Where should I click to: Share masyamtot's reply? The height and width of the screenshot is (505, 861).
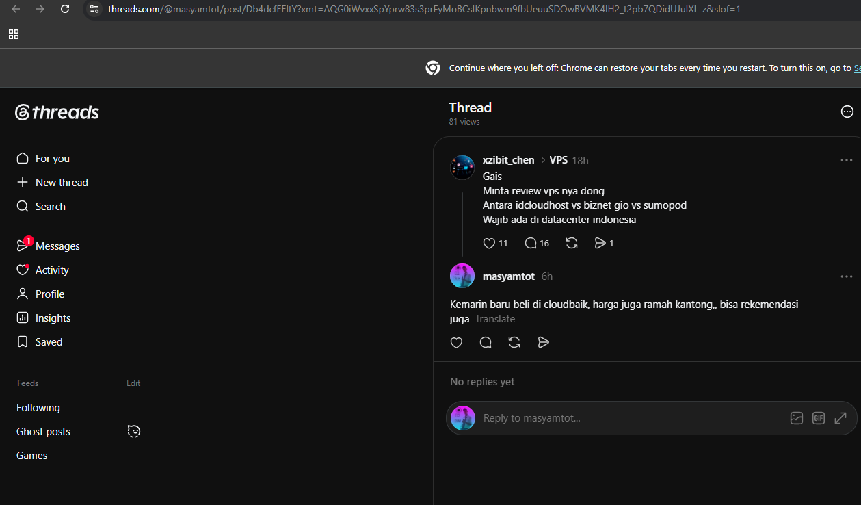[x=544, y=342]
